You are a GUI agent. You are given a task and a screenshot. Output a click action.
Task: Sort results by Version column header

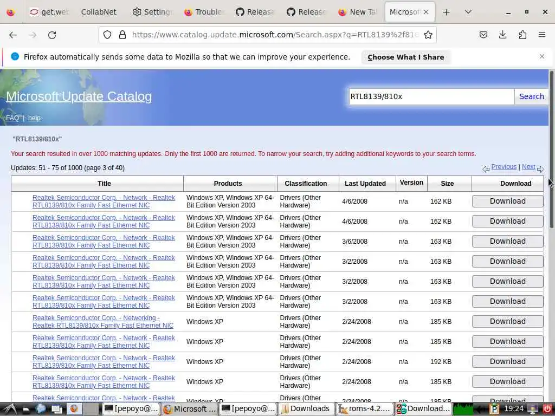(411, 183)
